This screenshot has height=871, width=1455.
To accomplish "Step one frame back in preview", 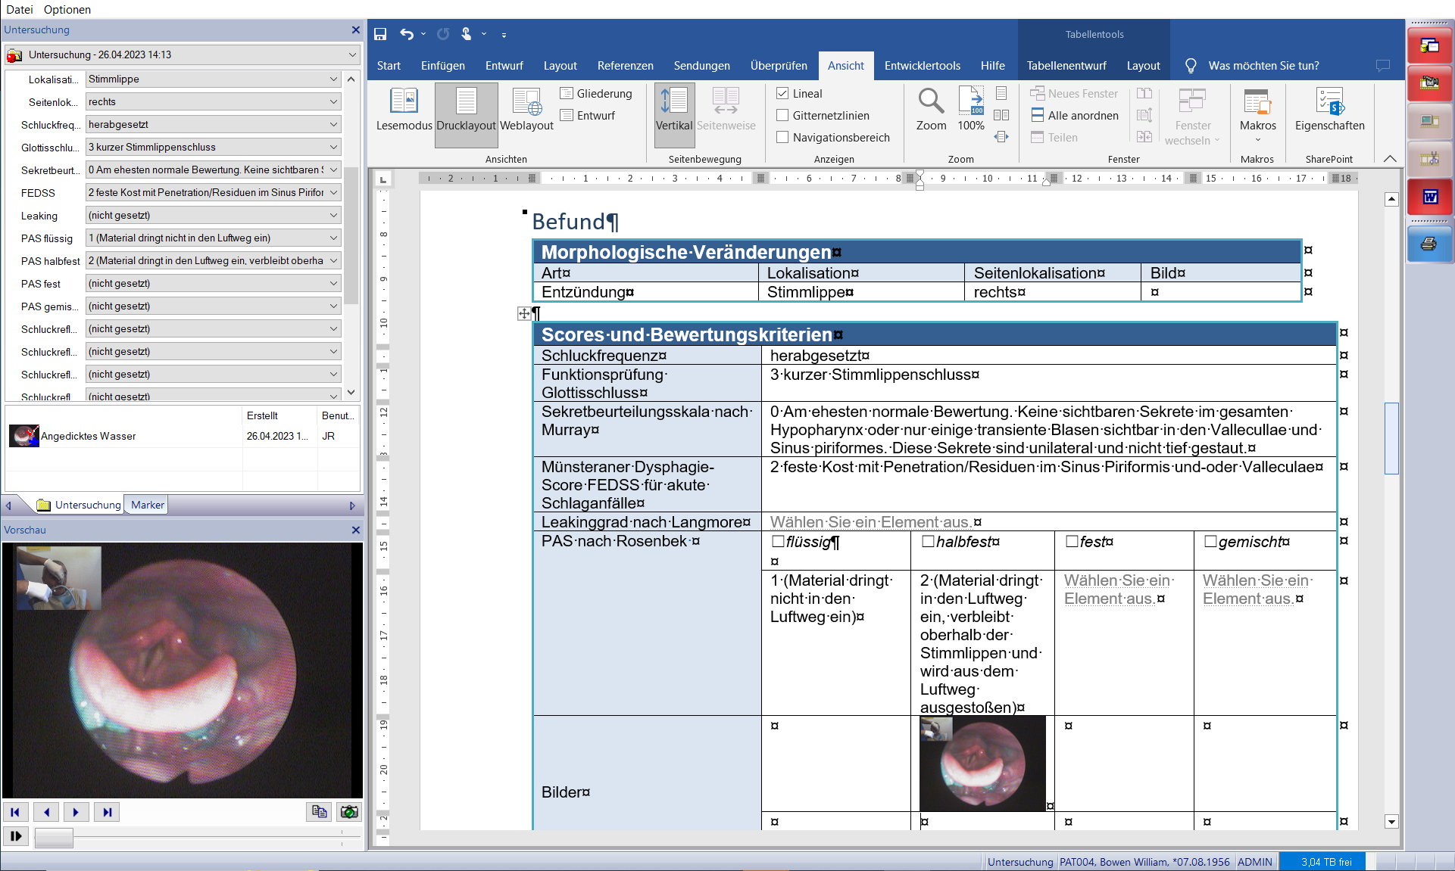I will (46, 812).
